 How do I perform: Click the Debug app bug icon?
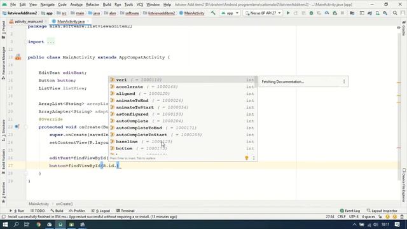point(311,13)
